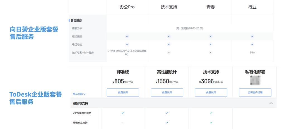Click the 高级专家支持 row label

[x=80, y=123]
